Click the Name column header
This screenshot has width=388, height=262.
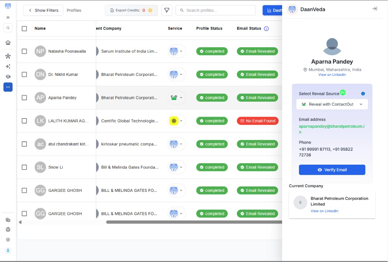coord(40,29)
